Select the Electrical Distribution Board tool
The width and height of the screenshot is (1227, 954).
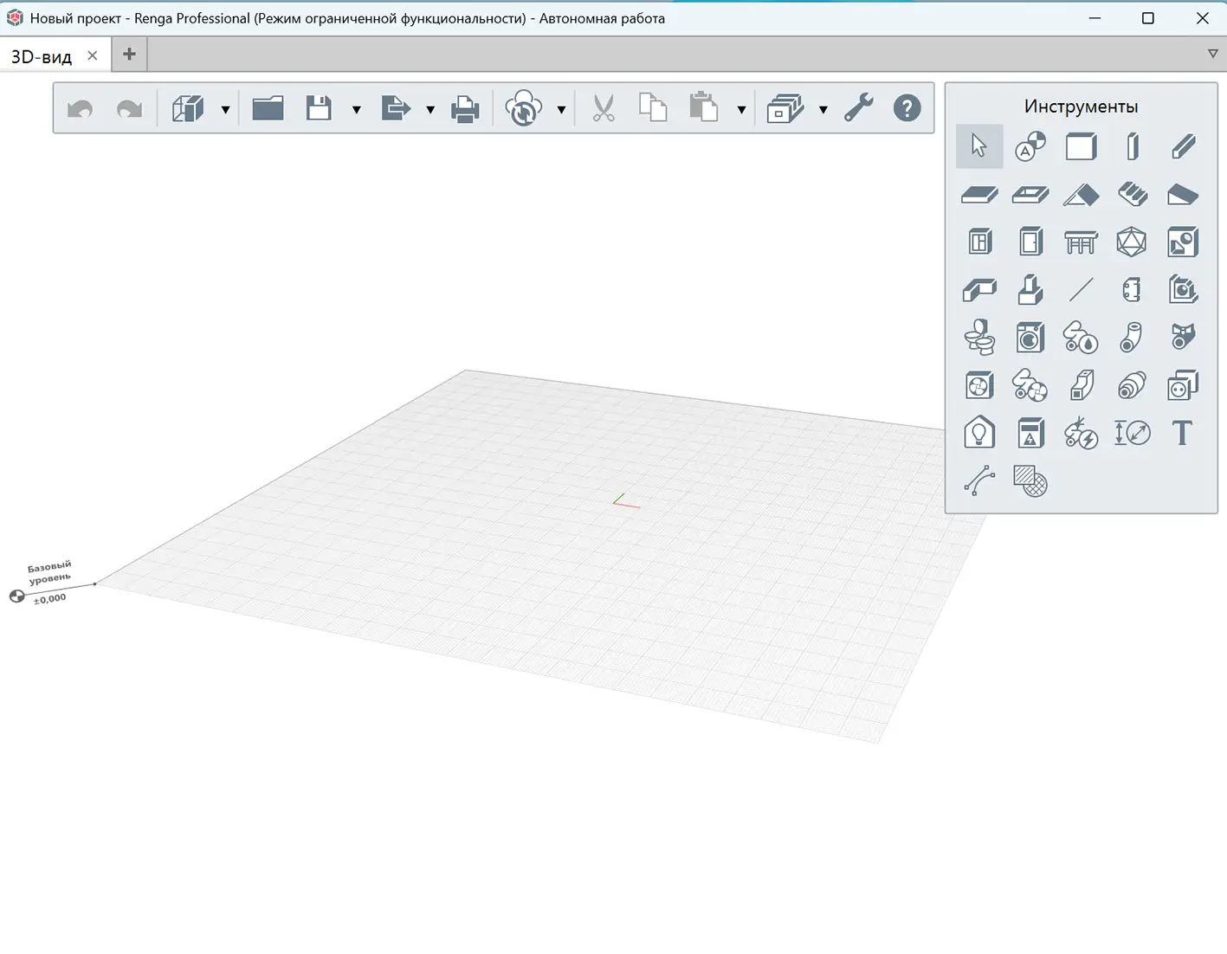pos(1030,433)
